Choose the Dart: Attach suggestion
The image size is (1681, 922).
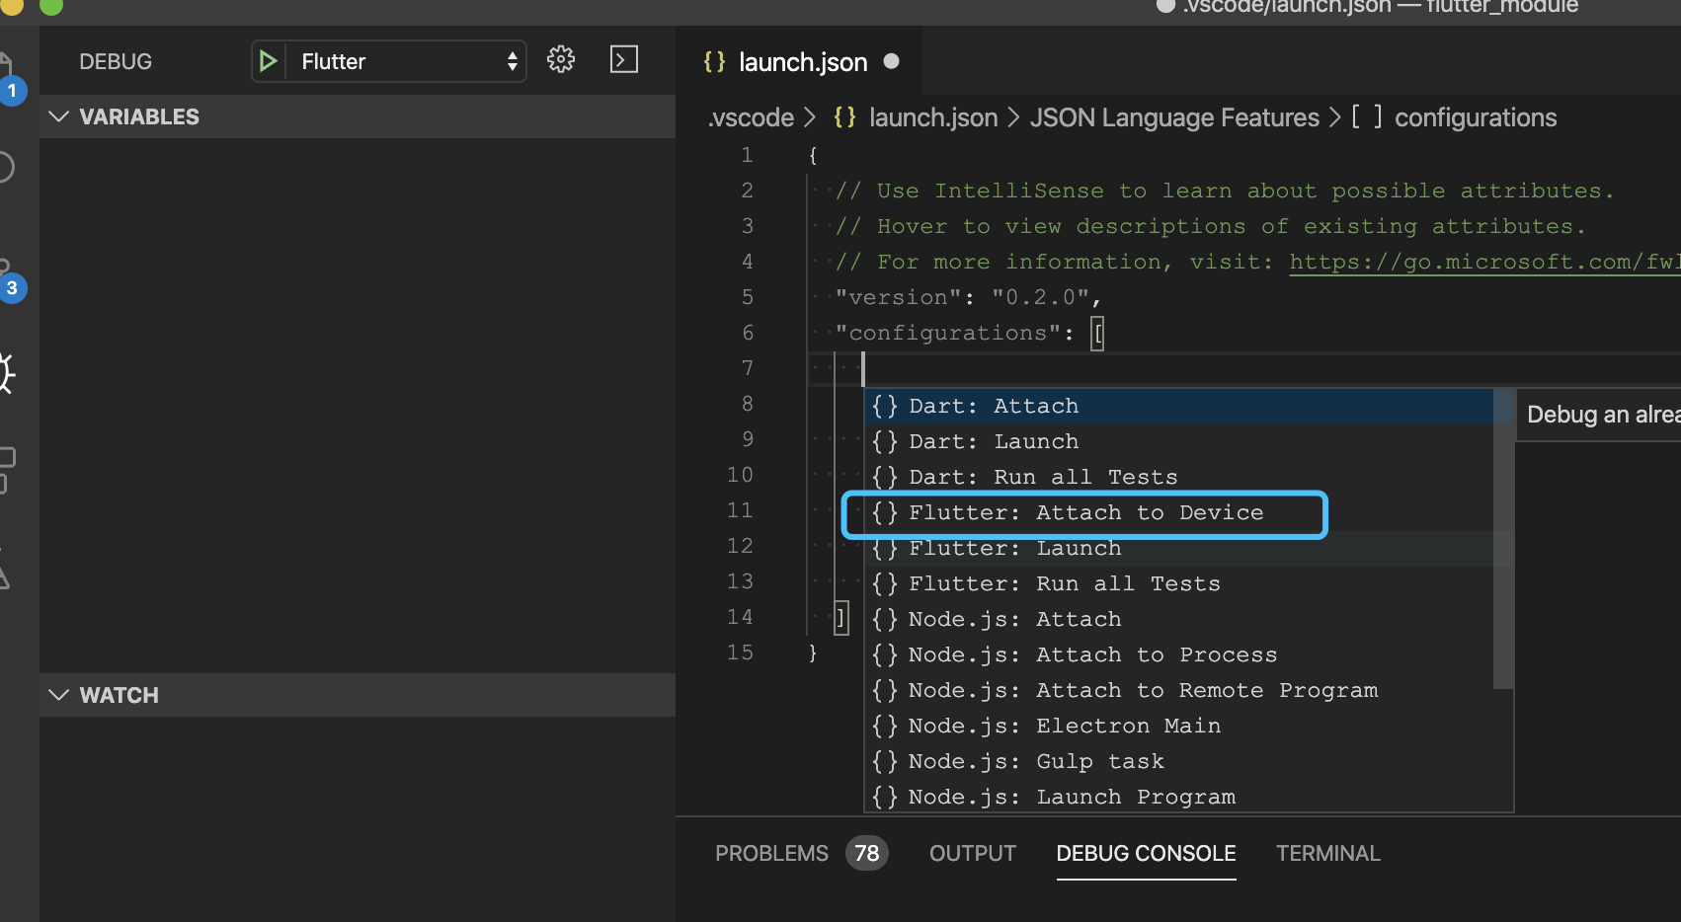[1179, 406]
